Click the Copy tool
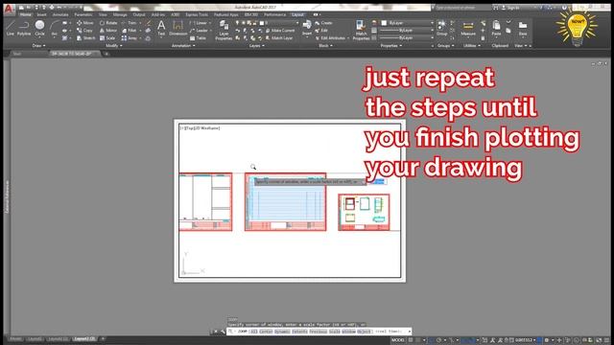This screenshot has width=614, height=345. point(84,31)
